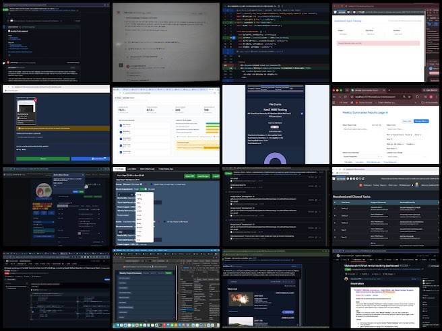Open the Other Links dropdown in the page header
The width and height of the screenshot is (442, 331).
point(393,185)
